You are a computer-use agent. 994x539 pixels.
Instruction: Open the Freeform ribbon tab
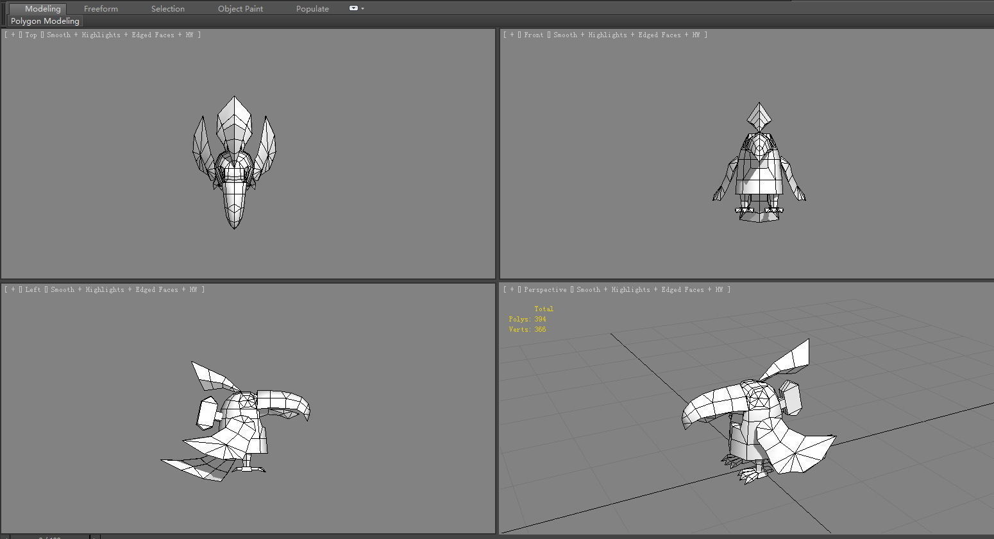(x=101, y=8)
